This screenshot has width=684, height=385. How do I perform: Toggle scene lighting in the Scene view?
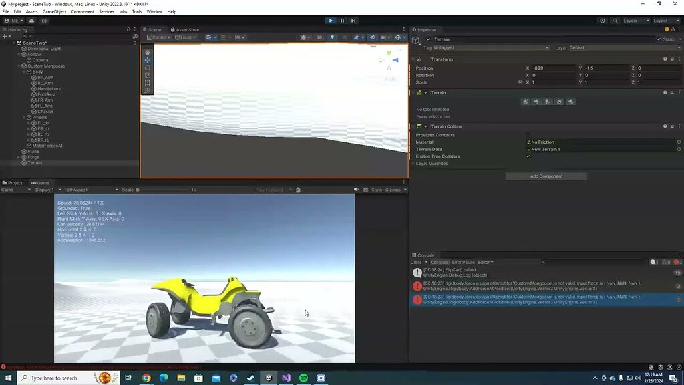(332, 37)
